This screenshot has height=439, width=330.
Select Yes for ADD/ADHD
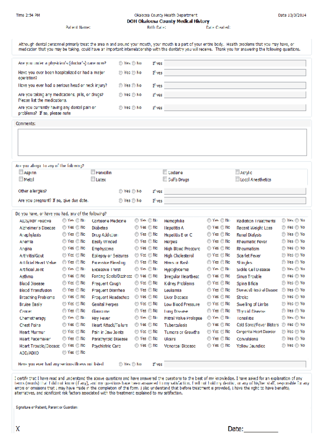click(x=64, y=352)
